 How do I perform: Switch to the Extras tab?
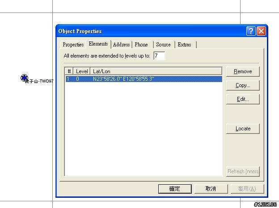coord(184,45)
